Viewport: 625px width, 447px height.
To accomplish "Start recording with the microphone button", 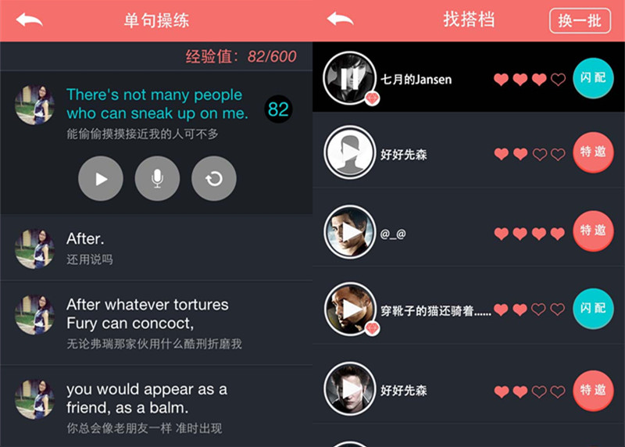I will point(158,179).
